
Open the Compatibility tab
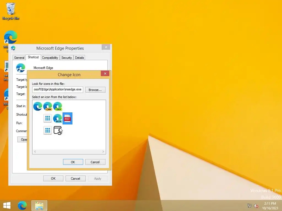coord(50,58)
